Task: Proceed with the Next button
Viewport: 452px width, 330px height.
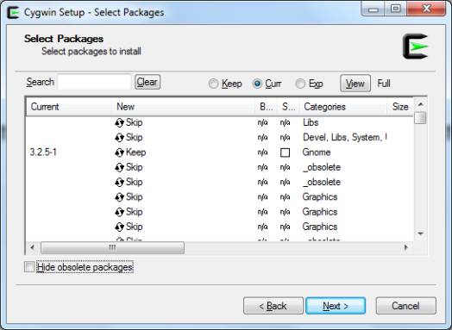Action: 336,306
